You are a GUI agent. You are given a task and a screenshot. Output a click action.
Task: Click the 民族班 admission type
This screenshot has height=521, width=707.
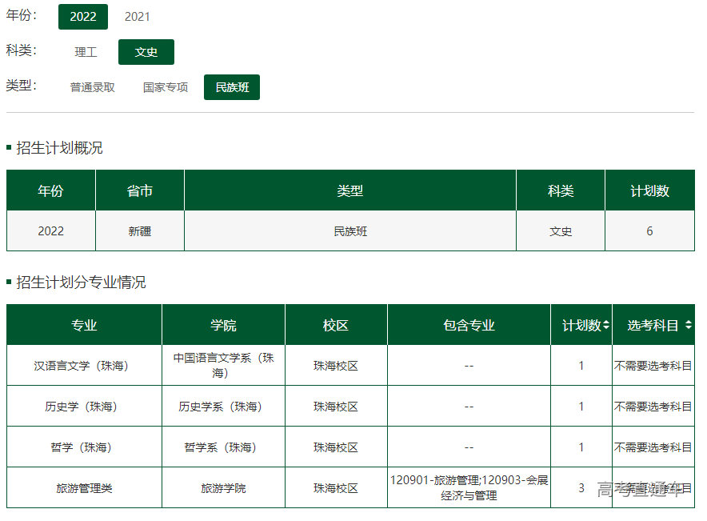pos(232,87)
